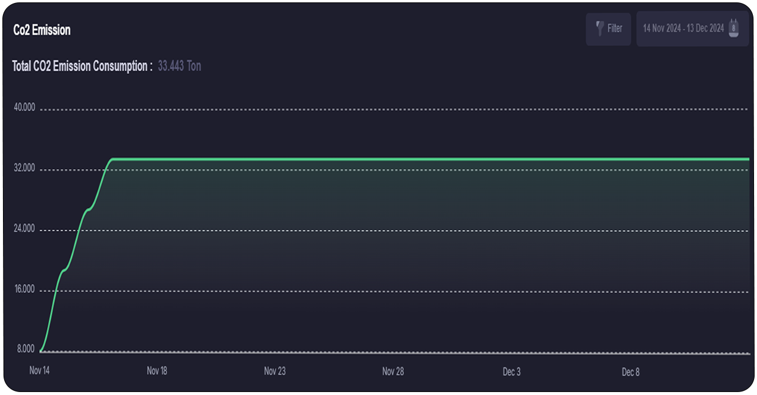The width and height of the screenshot is (757, 395).
Task: Click the Nov 18 x-axis label
Action: click(x=157, y=371)
